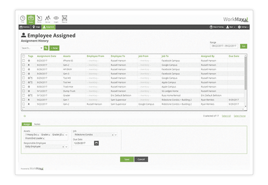The image size is (268, 185).
Task: Click the Insight eye icon
Action: click(x=56, y=18)
